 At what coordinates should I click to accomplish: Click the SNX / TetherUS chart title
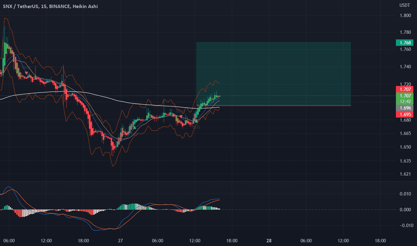coord(50,6)
